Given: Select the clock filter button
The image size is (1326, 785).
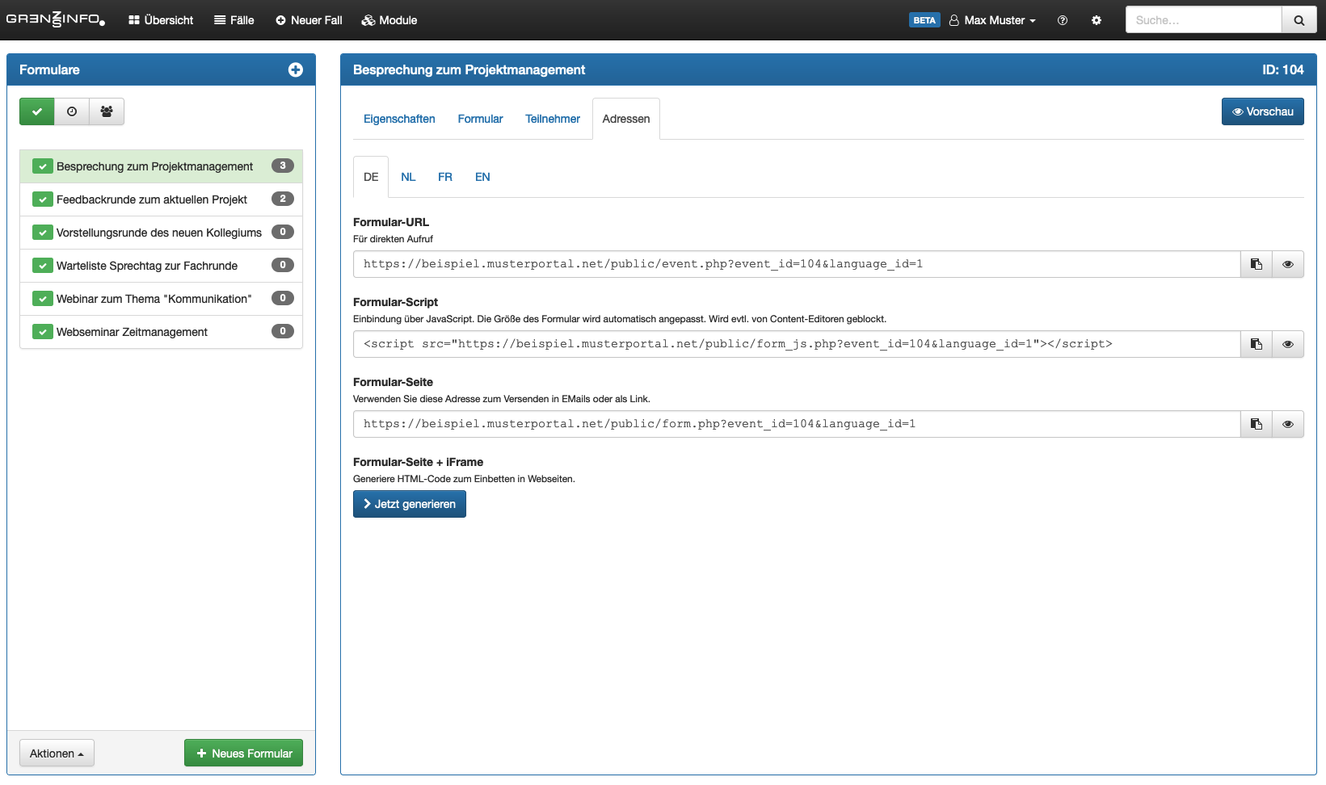Looking at the screenshot, I should (72, 111).
